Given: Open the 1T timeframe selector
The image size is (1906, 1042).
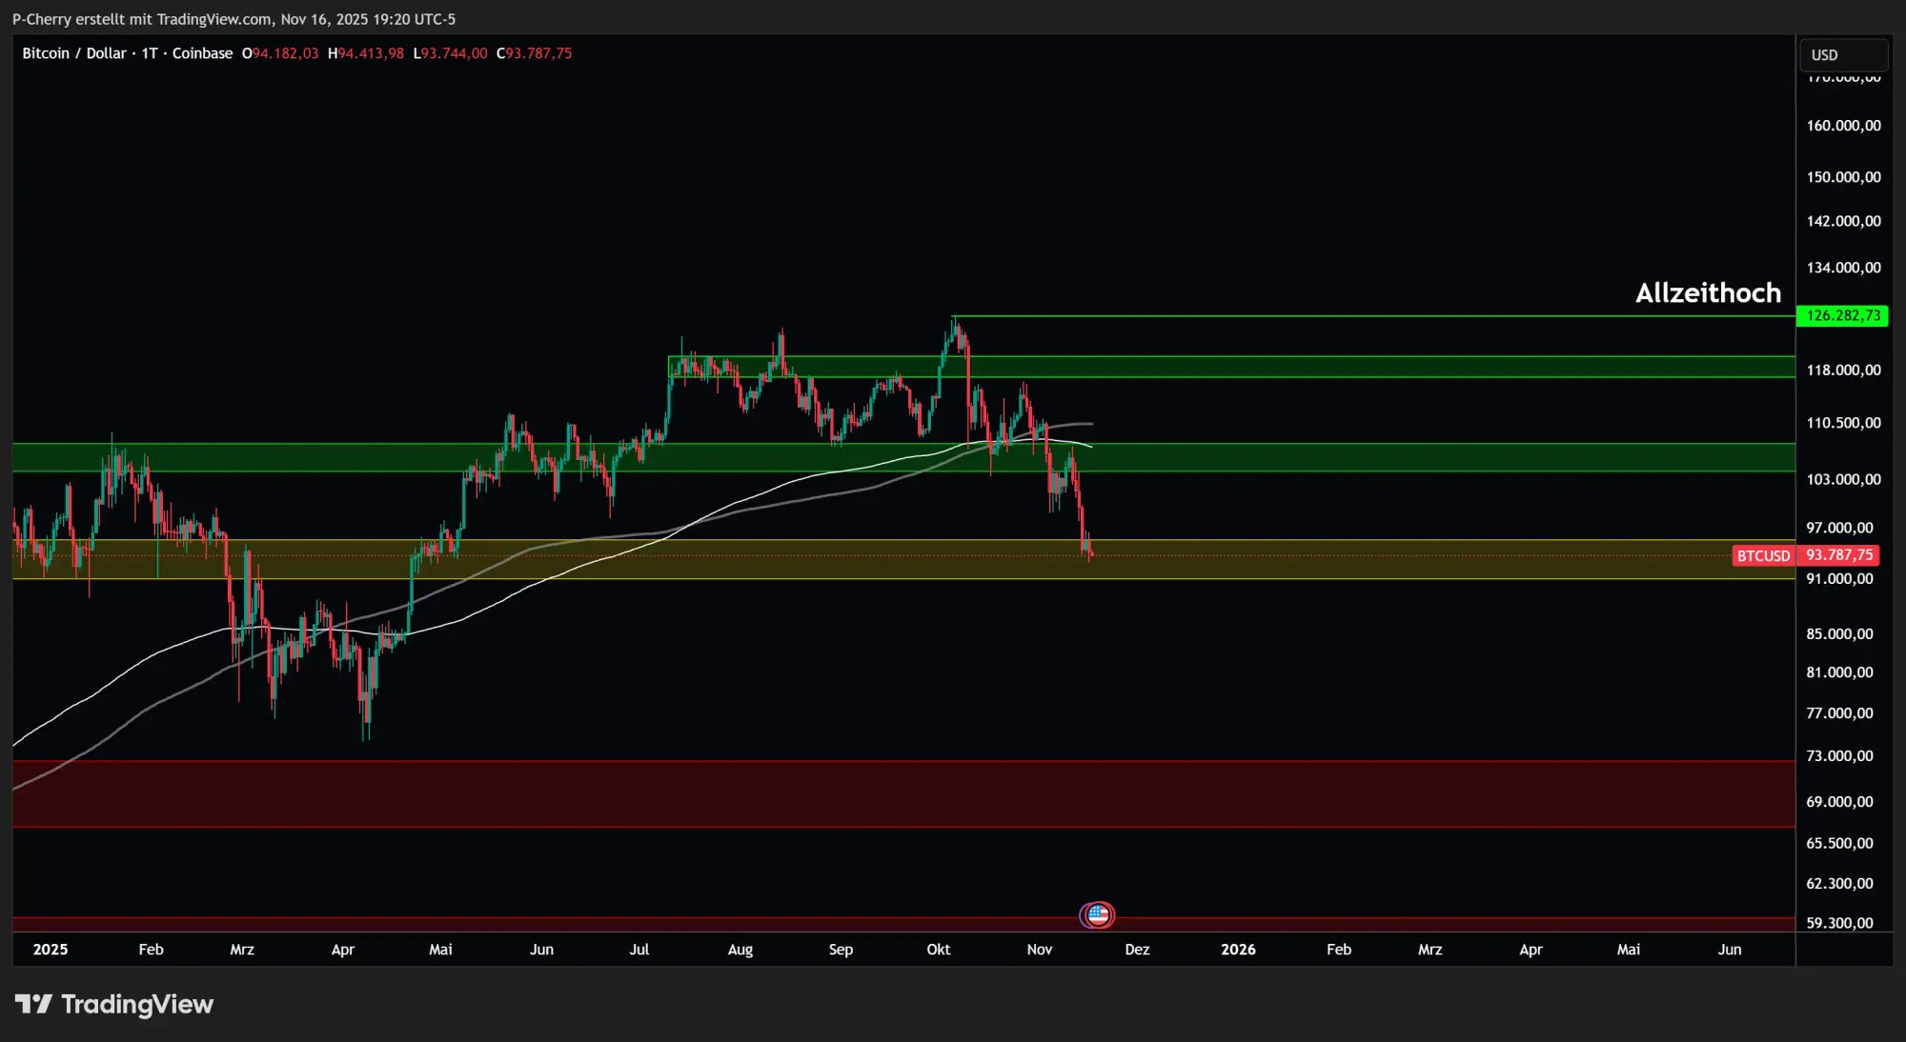Looking at the screenshot, I should coord(152,53).
